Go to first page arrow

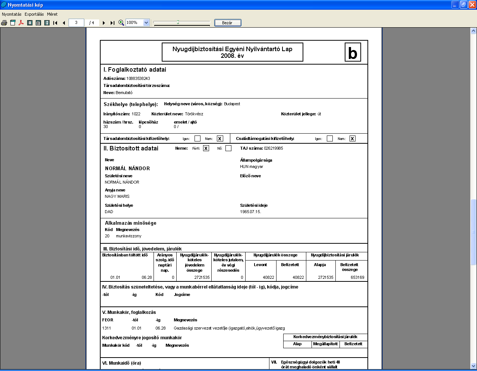point(56,23)
